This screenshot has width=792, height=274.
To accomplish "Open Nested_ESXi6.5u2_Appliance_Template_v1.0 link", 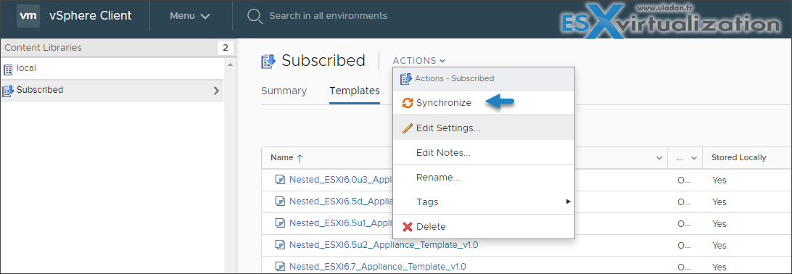I will point(384,245).
